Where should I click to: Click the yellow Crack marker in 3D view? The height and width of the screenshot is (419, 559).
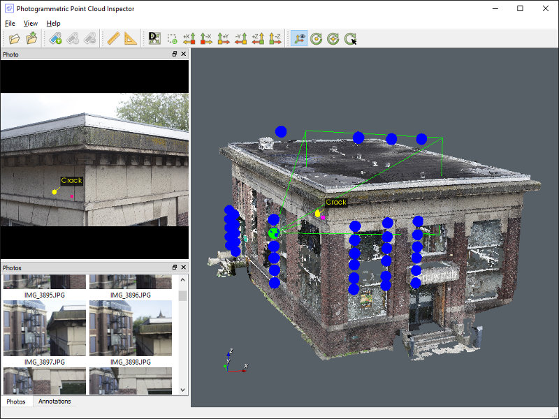[x=318, y=214]
